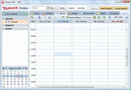131x90 pixels.
Task: Click the new appointment calendar icon
Action: [32, 17]
